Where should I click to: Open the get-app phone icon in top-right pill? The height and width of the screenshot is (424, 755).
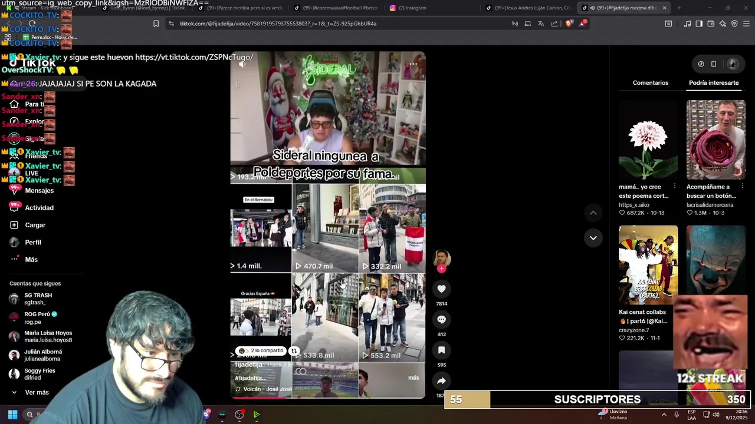tap(714, 64)
